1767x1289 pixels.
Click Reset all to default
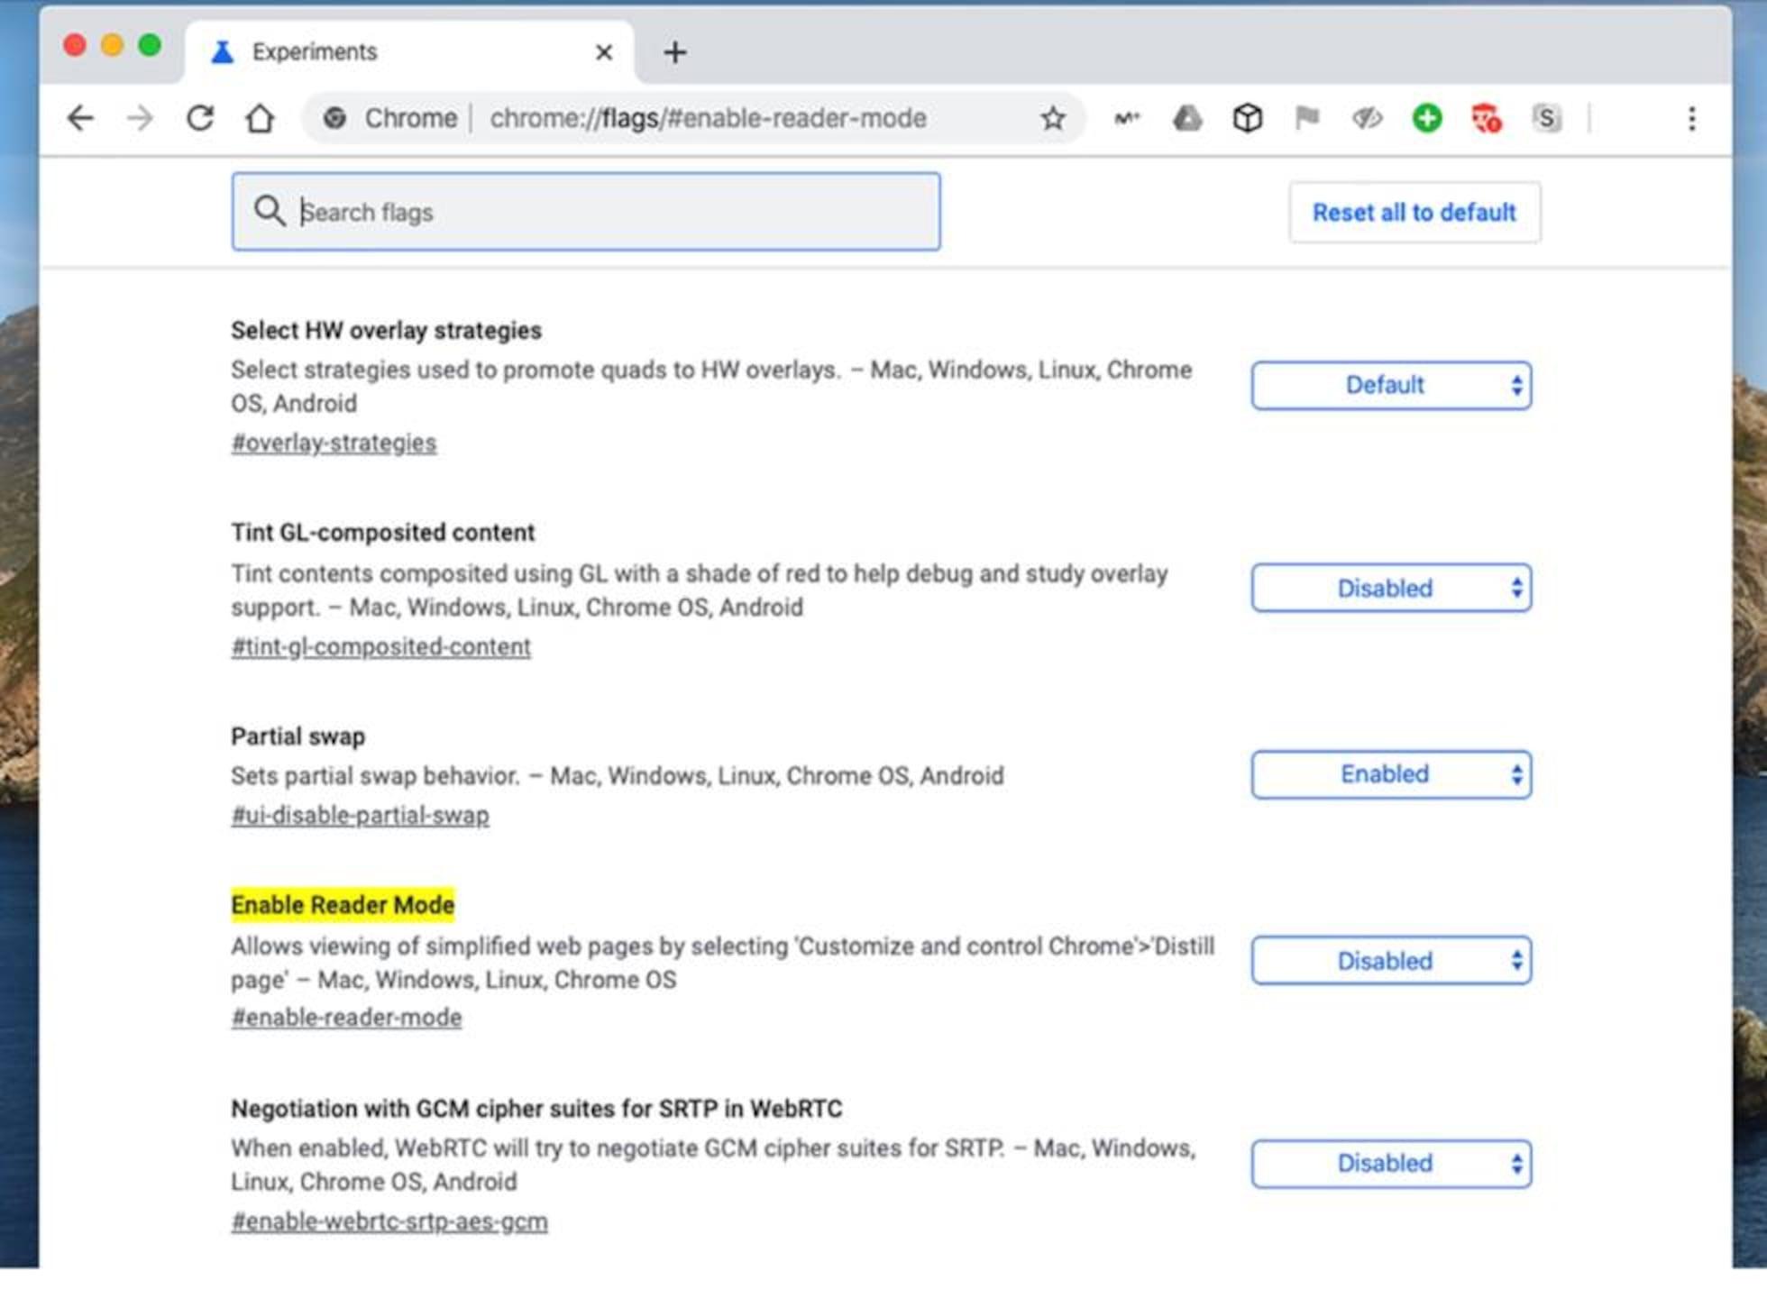[1414, 212]
